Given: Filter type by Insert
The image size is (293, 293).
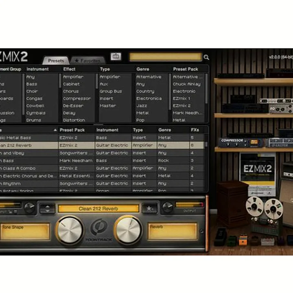Looking at the screenshot, I should click(x=106, y=98).
